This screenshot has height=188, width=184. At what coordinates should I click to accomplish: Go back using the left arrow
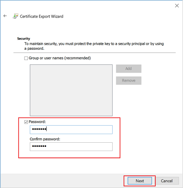[x=5, y=16]
